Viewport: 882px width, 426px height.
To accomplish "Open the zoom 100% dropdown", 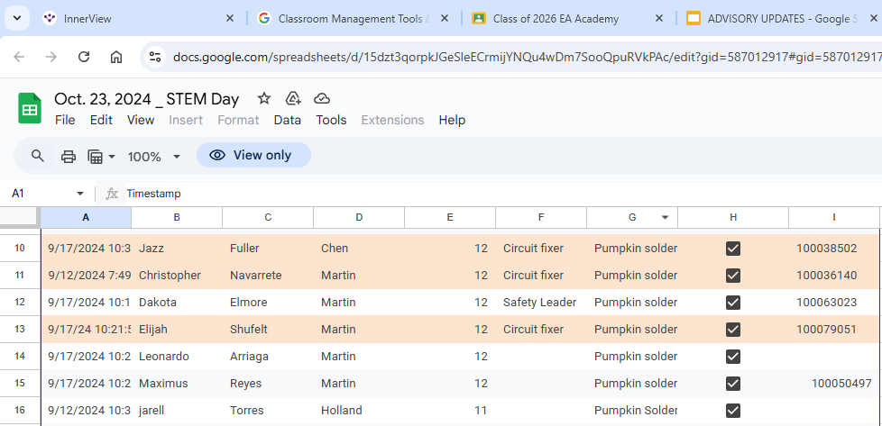I will [x=154, y=156].
